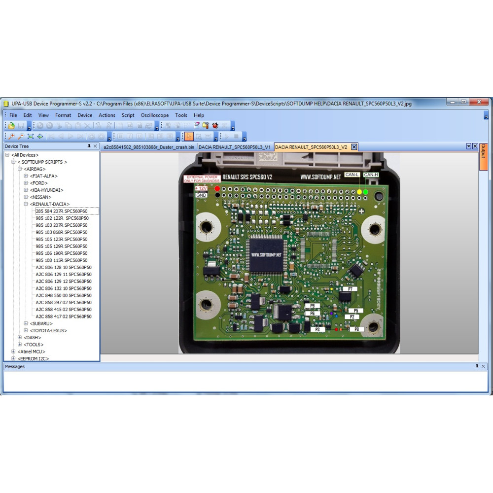
Task: Expand the SUBARU tree node
Action: pos(26,323)
